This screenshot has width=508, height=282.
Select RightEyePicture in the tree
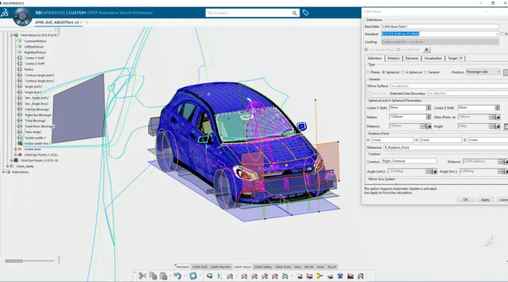(36, 52)
